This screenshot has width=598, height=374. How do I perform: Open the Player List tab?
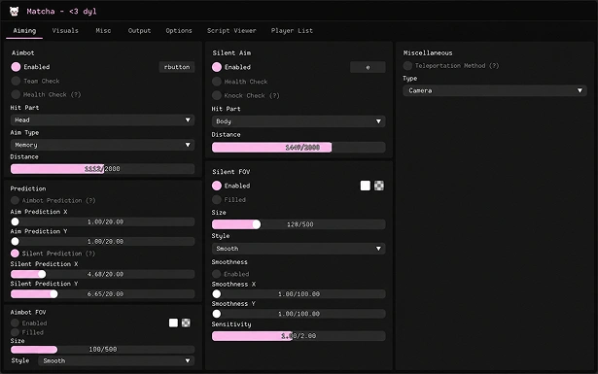[292, 31]
